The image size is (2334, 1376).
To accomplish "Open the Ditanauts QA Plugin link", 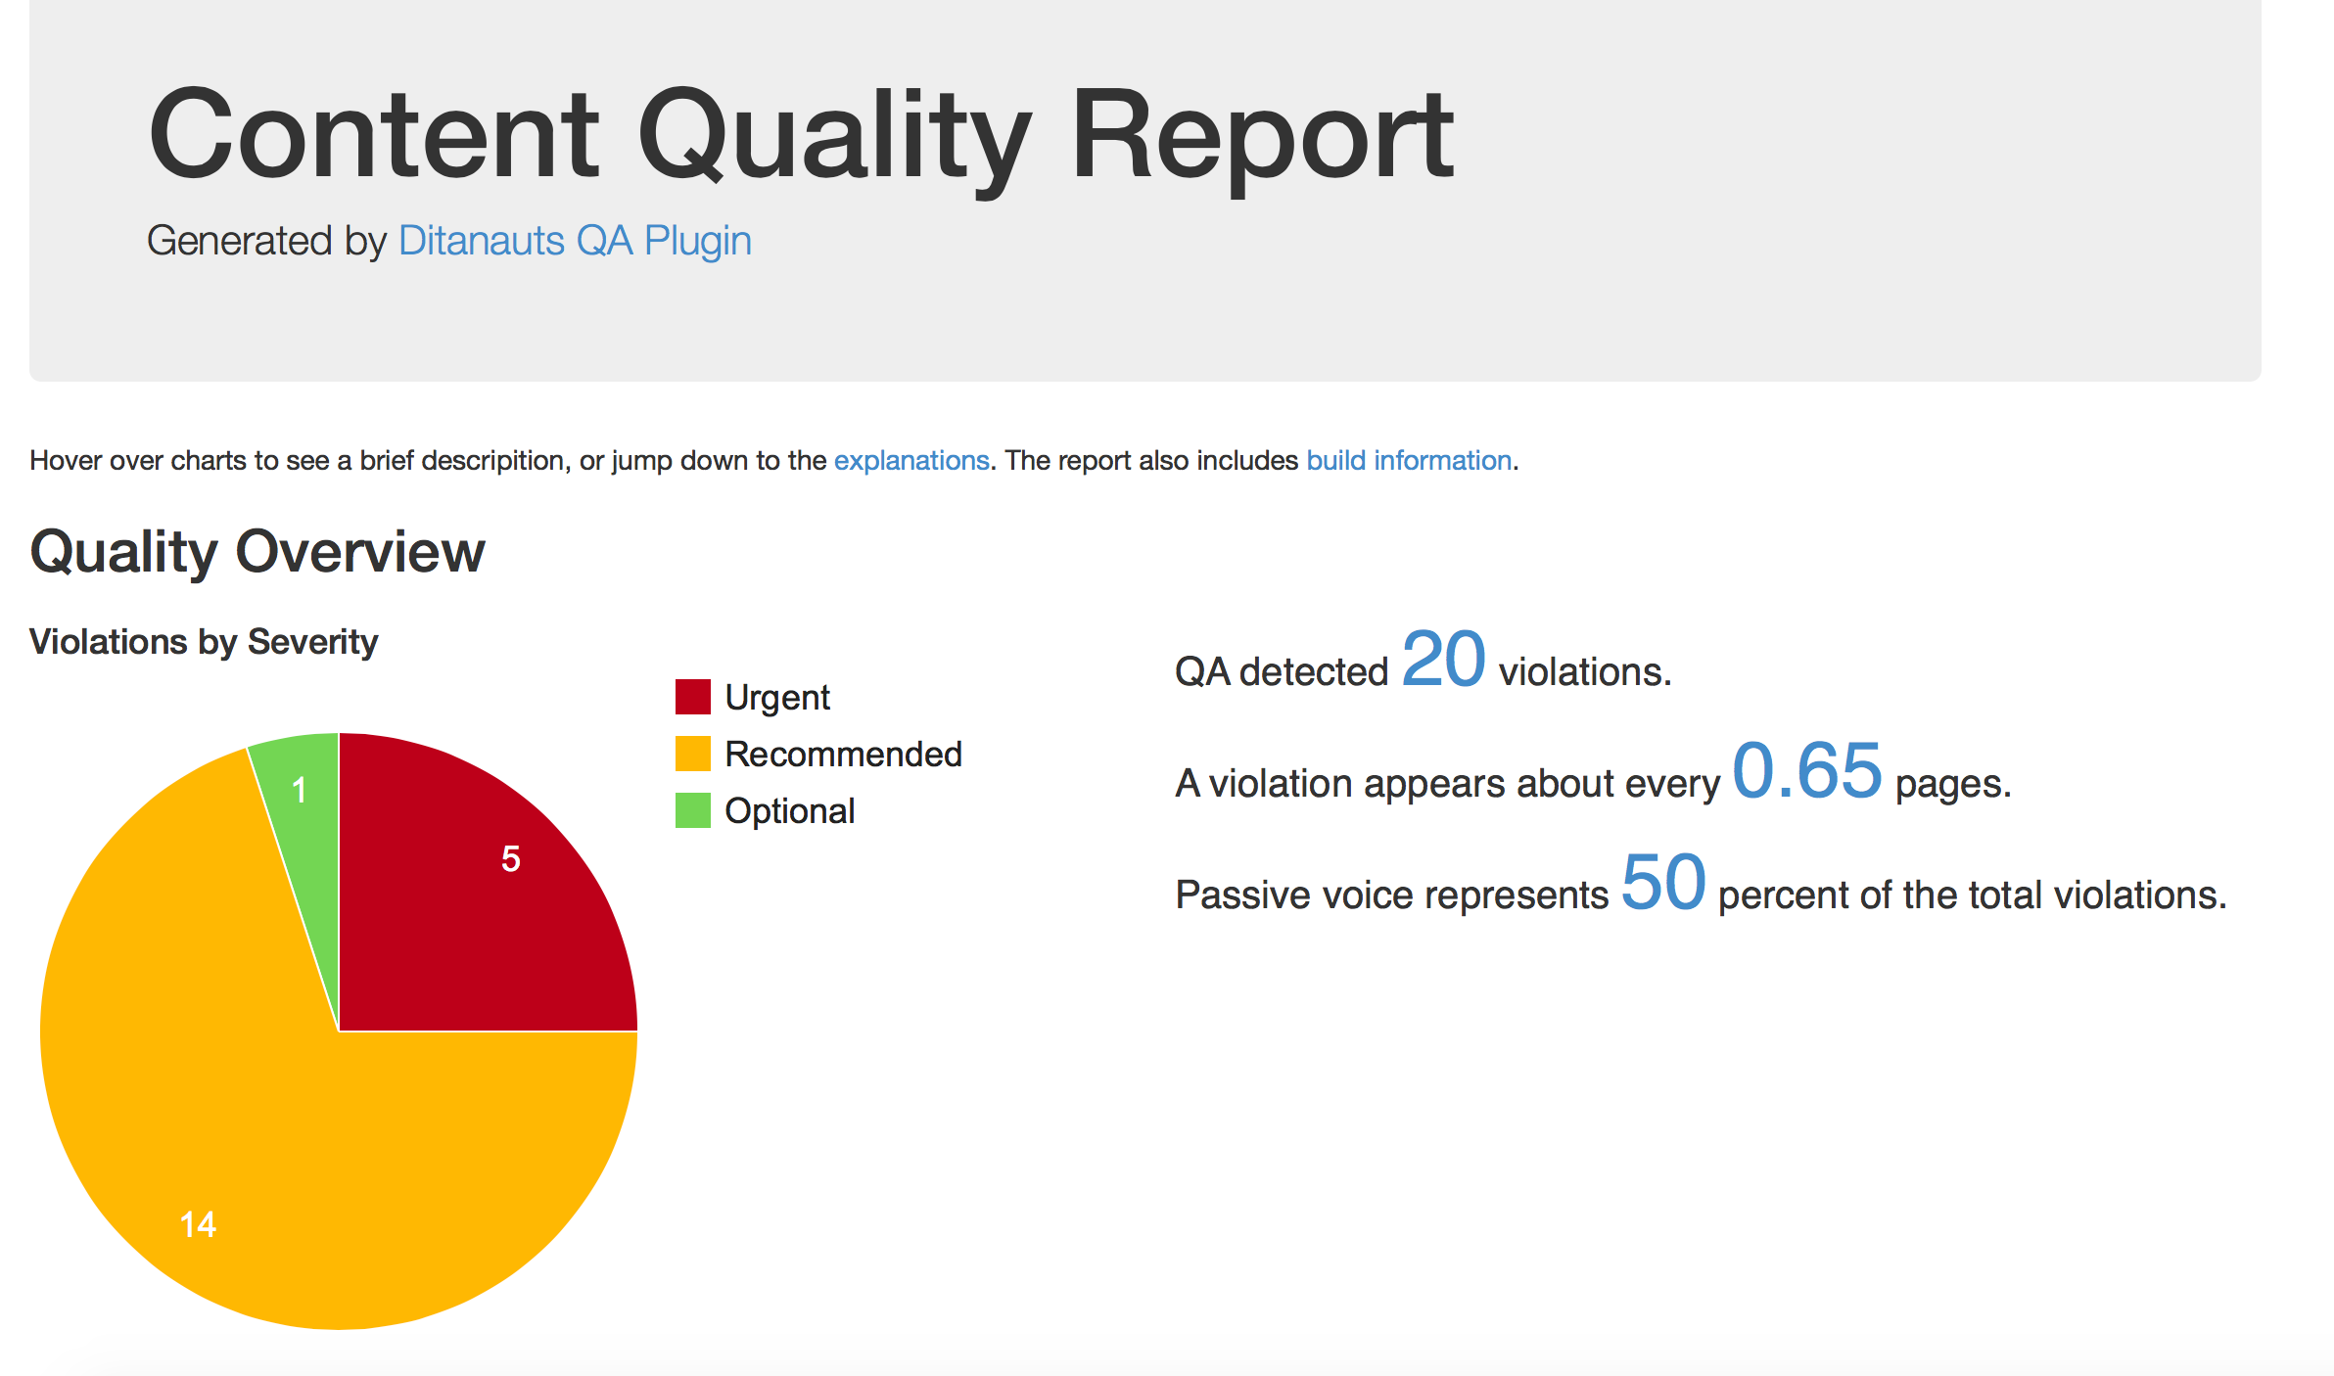I will 575,241.
